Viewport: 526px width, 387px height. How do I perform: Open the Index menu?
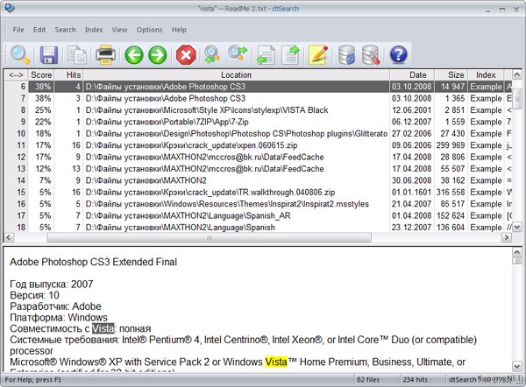tap(94, 30)
